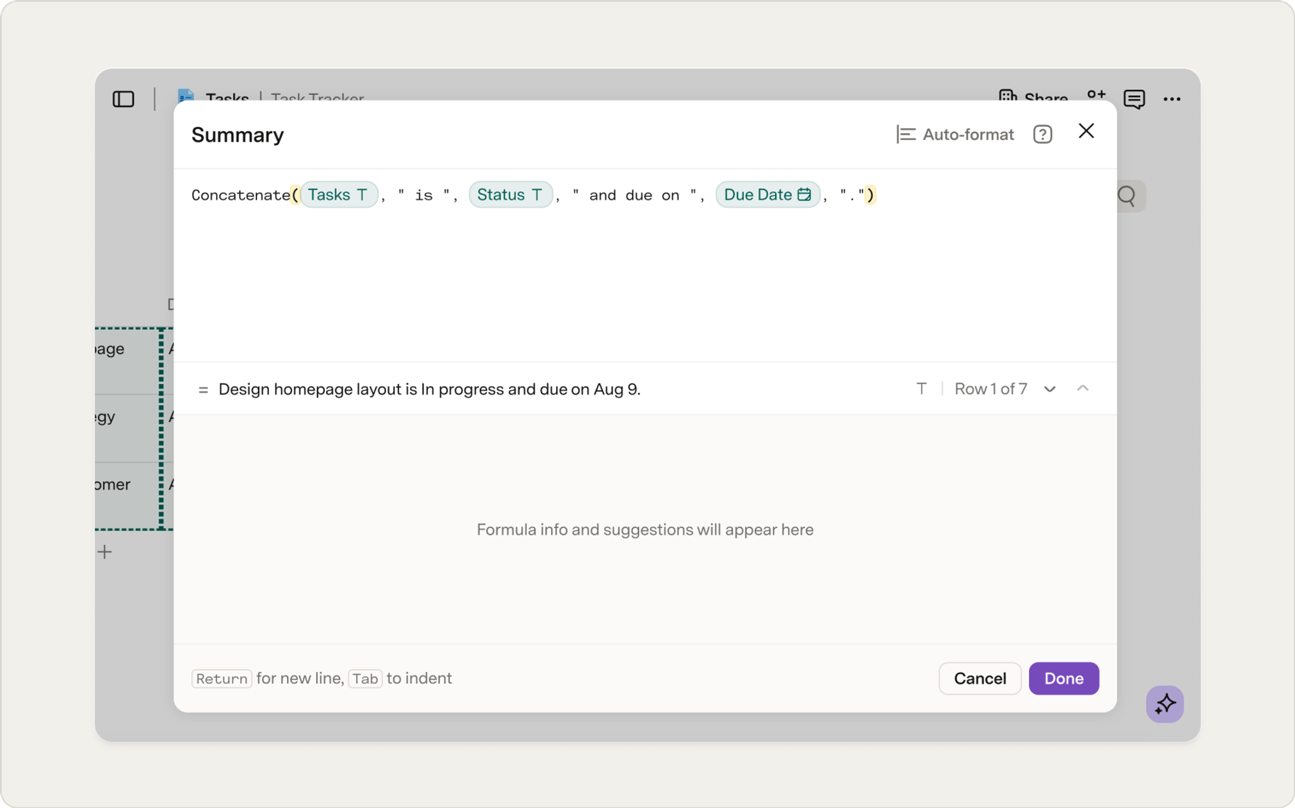Open the formula help question mark
Image resolution: width=1295 pixels, height=808 pixels.
(1042, 135)
